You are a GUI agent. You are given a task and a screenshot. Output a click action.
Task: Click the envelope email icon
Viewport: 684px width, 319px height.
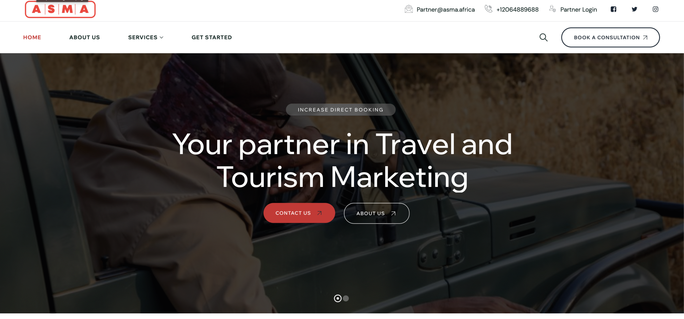409,9
